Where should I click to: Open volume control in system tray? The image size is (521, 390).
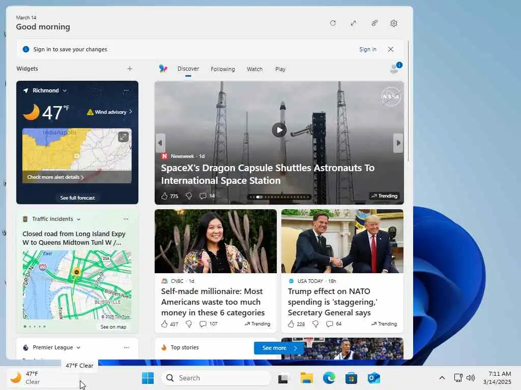click(x=471, y=378)
